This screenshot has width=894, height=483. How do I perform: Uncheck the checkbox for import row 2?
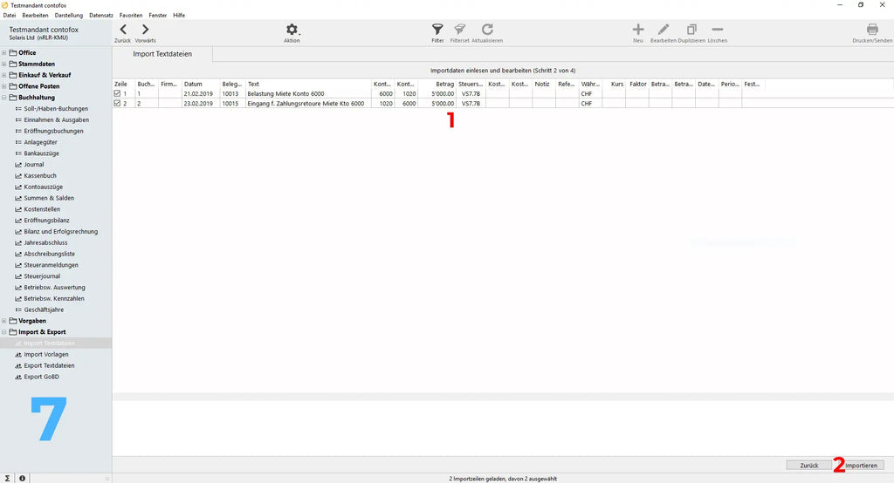118,103
